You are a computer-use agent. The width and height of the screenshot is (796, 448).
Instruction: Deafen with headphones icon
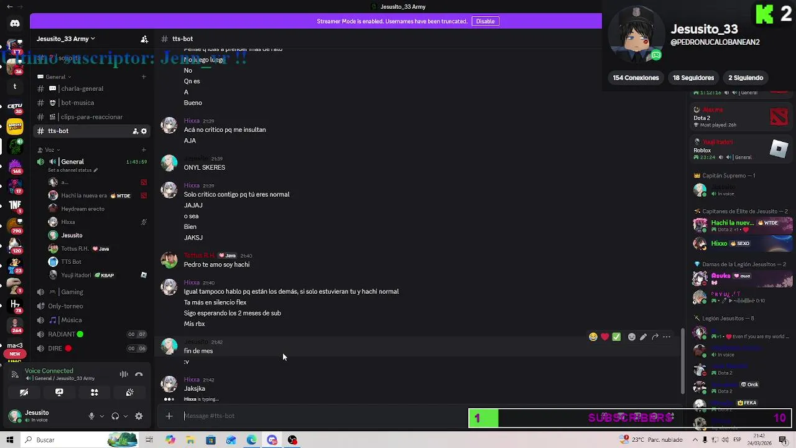(115, 416)
